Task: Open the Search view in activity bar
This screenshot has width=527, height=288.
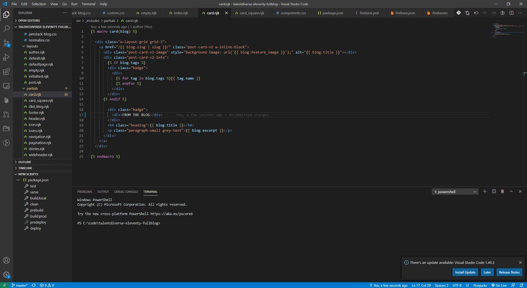Action: click(x=6, y=29)
